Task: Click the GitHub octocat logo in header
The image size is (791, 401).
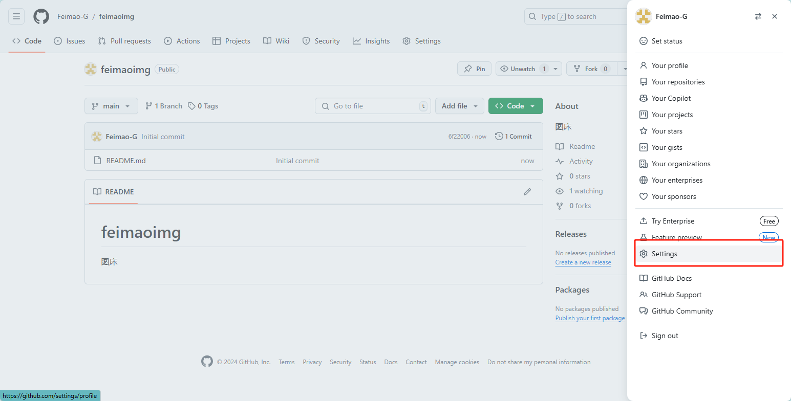Action: 41,16
